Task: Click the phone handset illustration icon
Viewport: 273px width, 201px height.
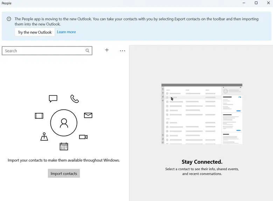Action: (x=75, y=99)
